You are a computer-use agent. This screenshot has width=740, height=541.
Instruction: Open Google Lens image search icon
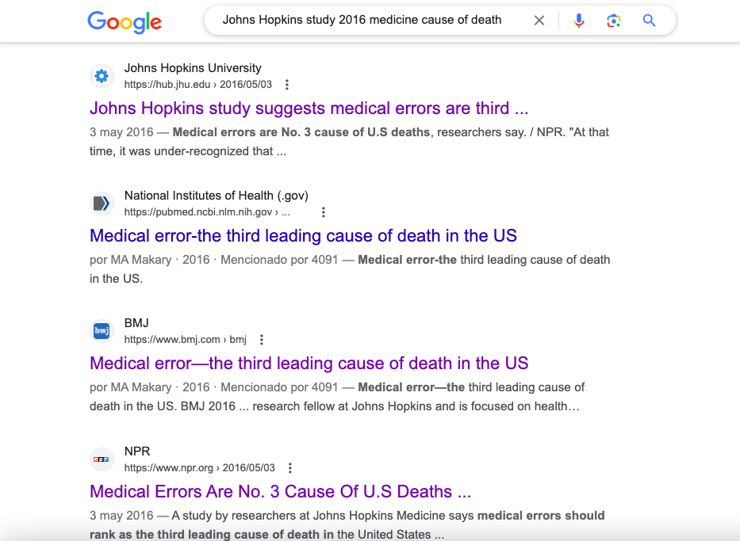(x=614, y=21)
